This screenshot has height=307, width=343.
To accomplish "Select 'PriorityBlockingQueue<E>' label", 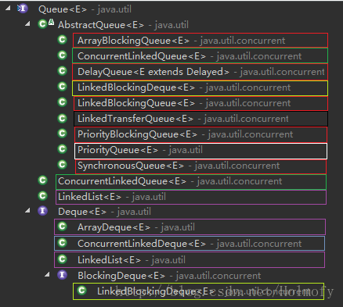I will tap(137, 134).
